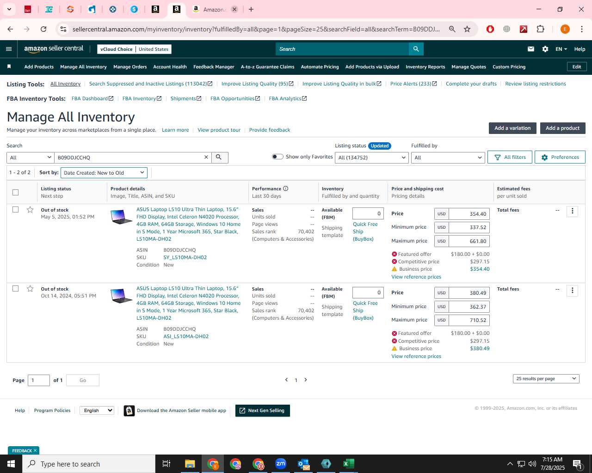Click Edit button in nav bar

coord(577,67)
